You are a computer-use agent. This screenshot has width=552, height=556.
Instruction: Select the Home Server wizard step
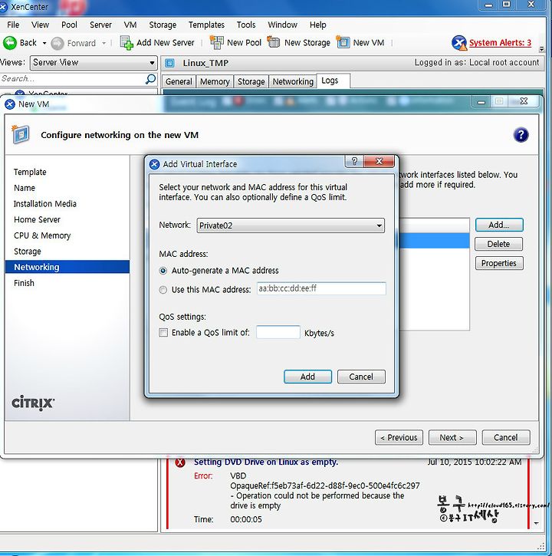coord(38,220)
